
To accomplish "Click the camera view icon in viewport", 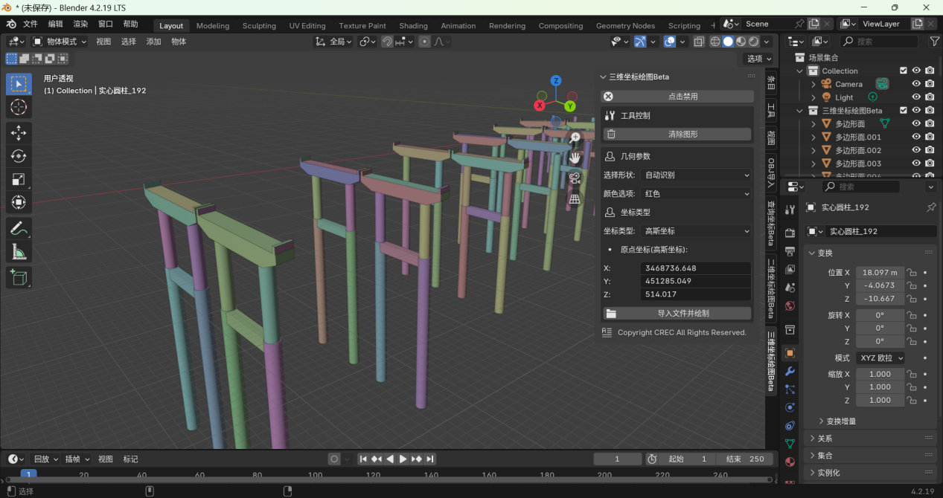I will 575,178.
